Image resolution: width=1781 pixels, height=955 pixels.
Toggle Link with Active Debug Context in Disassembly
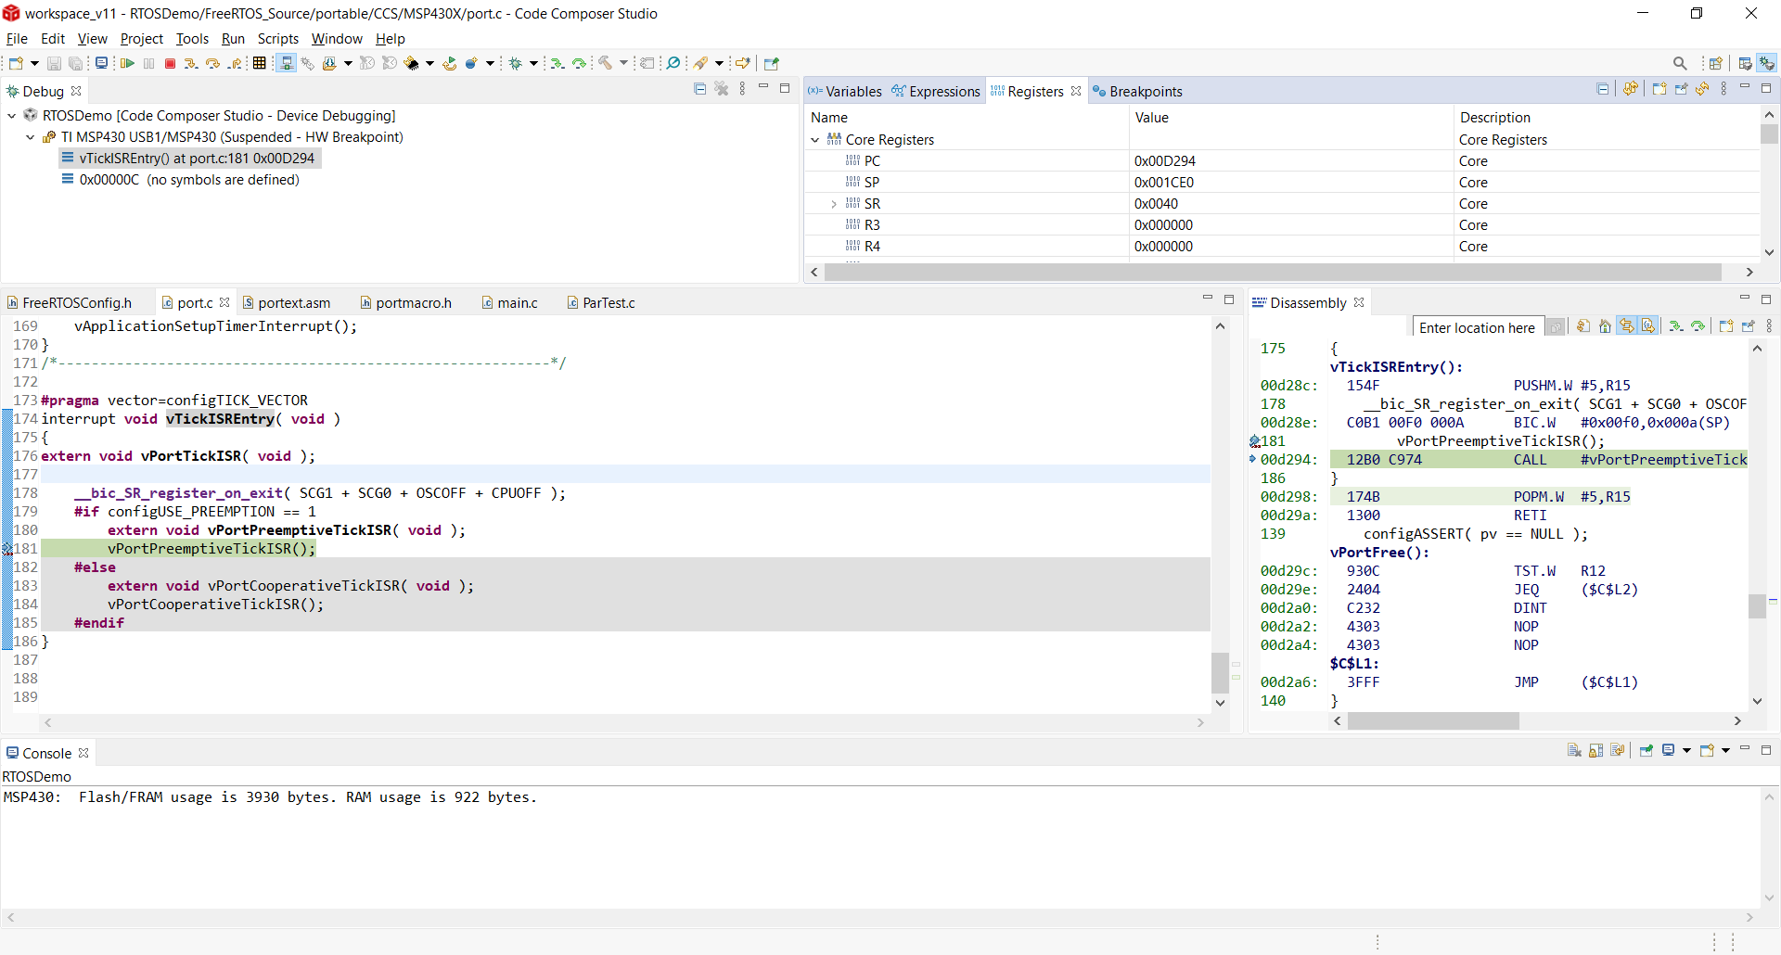point(1626,326)
